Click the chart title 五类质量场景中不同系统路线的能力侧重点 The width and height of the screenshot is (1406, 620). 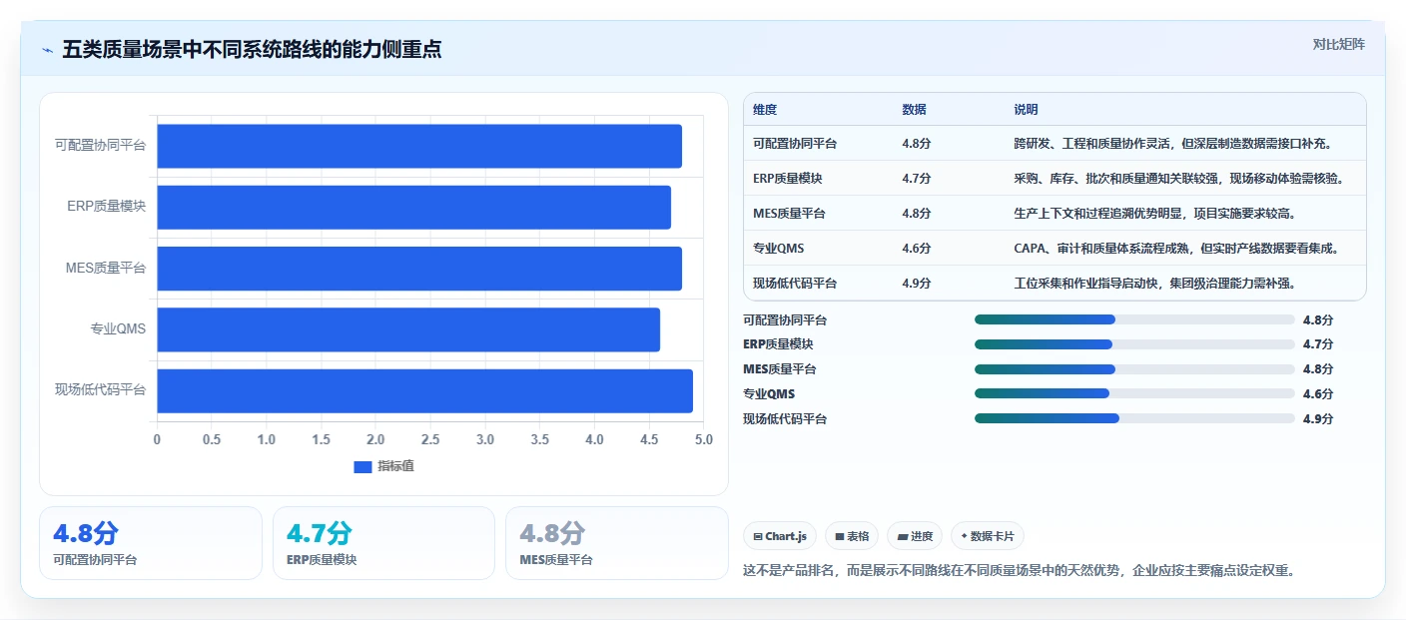252,50
